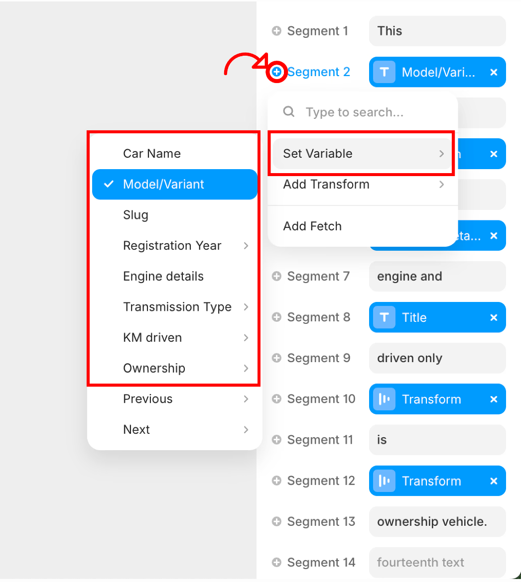
Task: Select the Engine details variable
Action: tap(175, 276)
